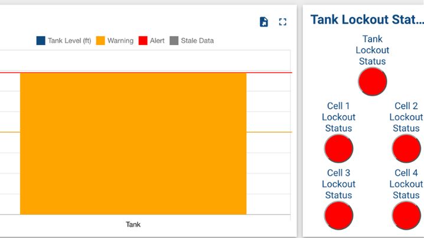Click the Cell 4 Lockout Status label

pos(406,184)
